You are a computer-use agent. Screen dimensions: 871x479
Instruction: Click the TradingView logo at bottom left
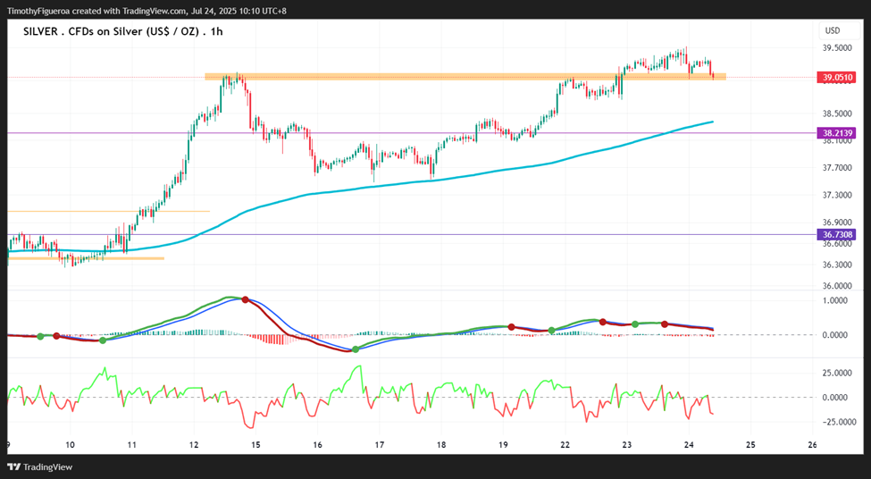point(39,466)
